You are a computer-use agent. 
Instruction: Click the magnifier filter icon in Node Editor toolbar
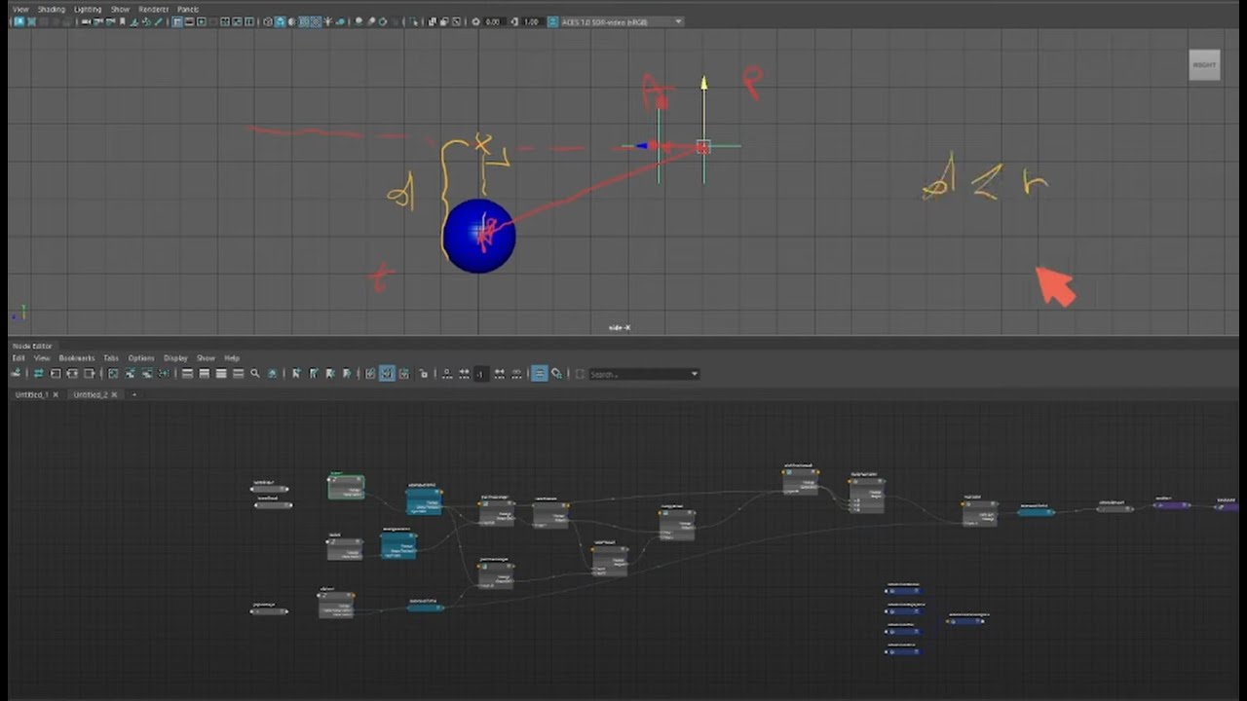click(x=255, y=373)
